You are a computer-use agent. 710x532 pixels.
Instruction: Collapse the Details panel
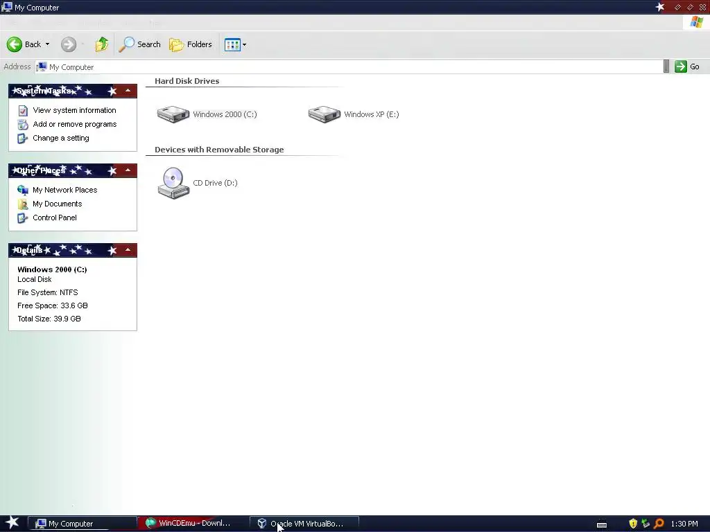[128, 250]
